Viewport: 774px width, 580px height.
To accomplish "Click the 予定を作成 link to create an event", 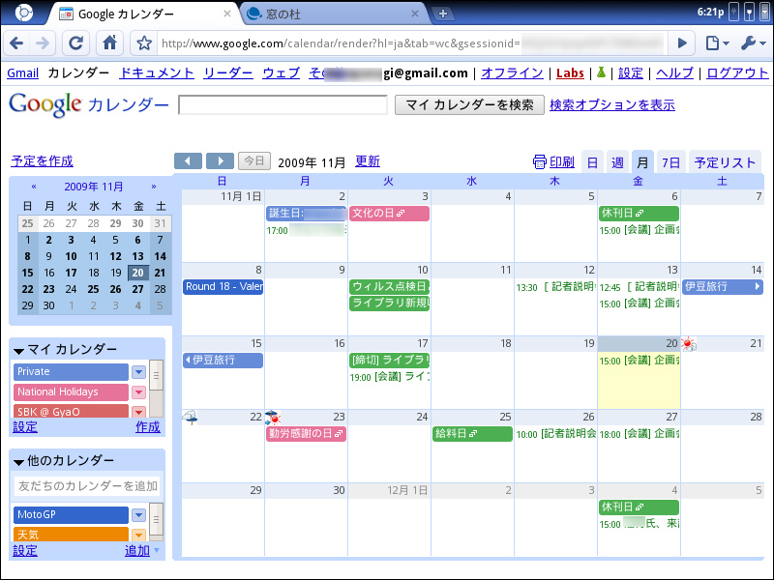I will [41, 161].
